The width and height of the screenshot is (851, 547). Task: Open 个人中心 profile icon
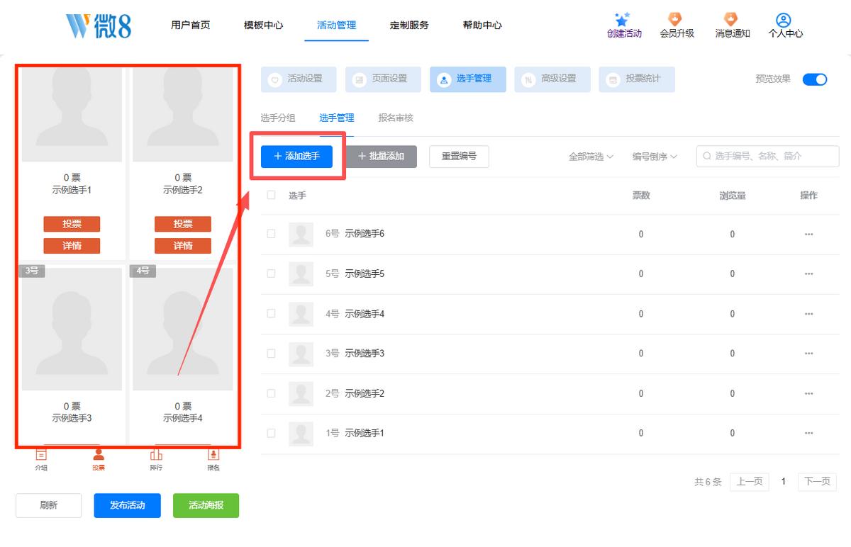783,20
